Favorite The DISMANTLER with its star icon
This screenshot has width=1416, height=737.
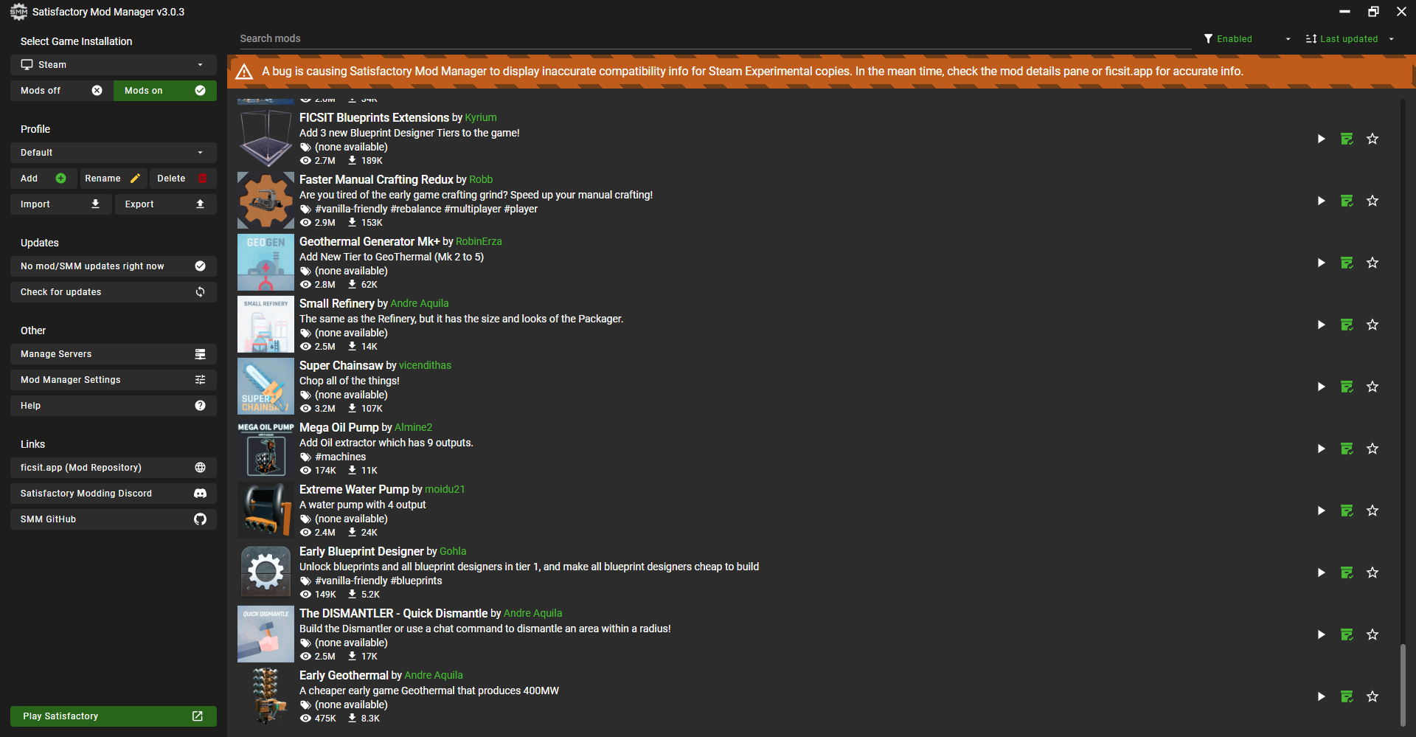[x=1372, y=634]
